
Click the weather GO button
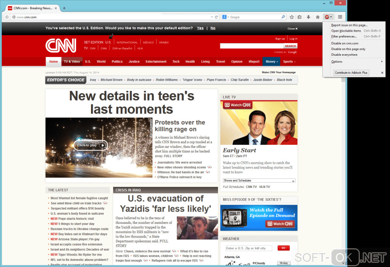[x=283, y=248]
